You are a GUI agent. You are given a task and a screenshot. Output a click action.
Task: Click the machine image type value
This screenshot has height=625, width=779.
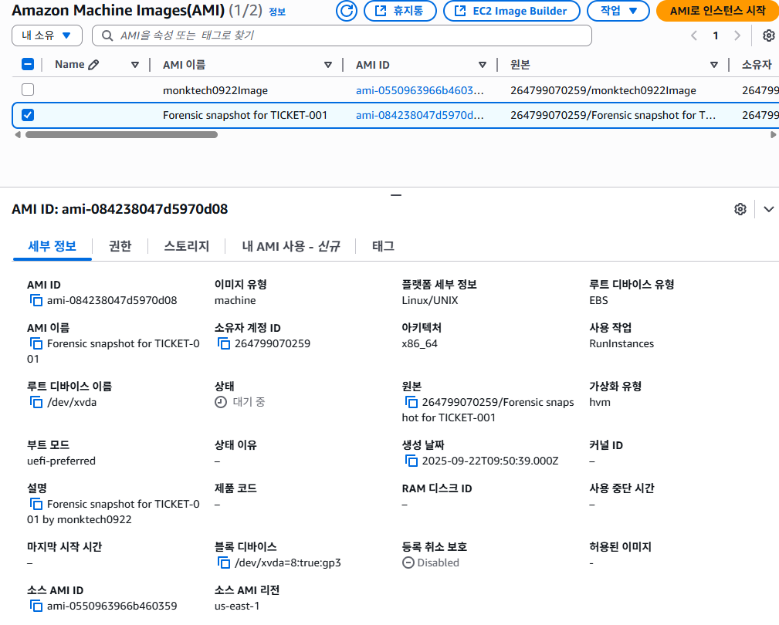[x=235, y=300]
